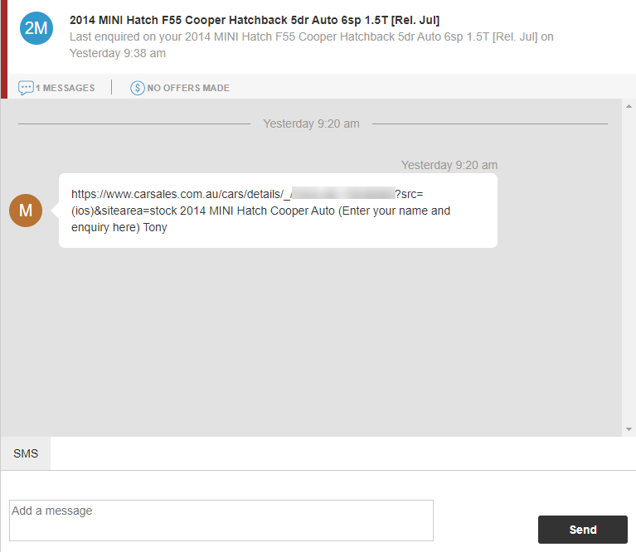Focus the 'Add a message' text field
This screenshot has height=552, width=636.
[221, 520]
